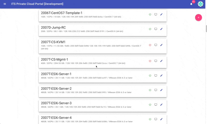Open console of 2007T-CS-KVM1
207x124 pixels.
click(156, 45)
